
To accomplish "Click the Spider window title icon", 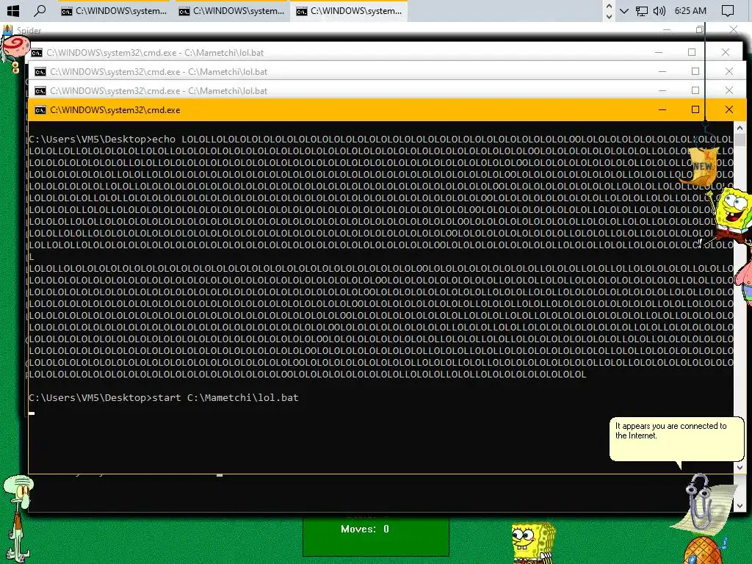I will (x=7, y=30).
